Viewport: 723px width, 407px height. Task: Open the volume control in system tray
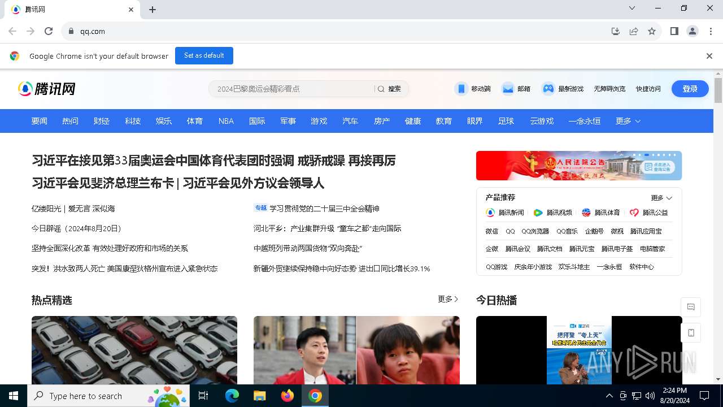[650, 396]
